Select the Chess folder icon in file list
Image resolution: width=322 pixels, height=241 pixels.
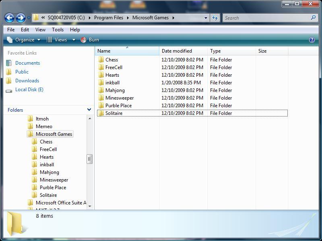click(x=101, y=60)
